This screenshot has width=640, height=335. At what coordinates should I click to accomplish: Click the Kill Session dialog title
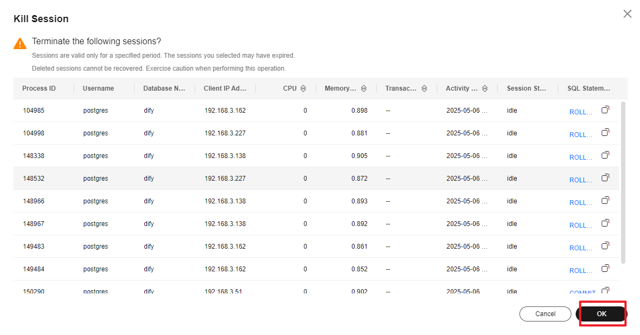click(x=41, y=19)
